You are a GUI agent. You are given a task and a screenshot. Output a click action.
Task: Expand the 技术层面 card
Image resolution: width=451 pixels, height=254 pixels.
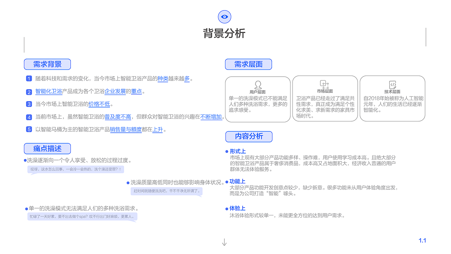[392, 98]
